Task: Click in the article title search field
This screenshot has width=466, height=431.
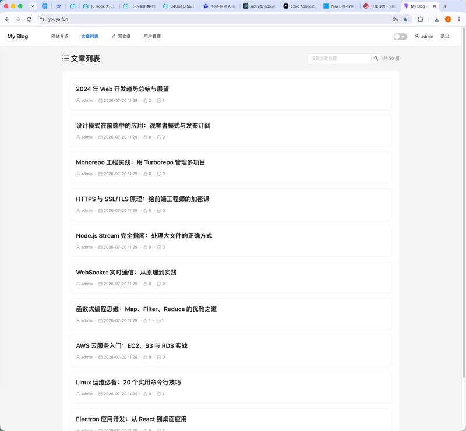Action: click(x=340, y=59)
